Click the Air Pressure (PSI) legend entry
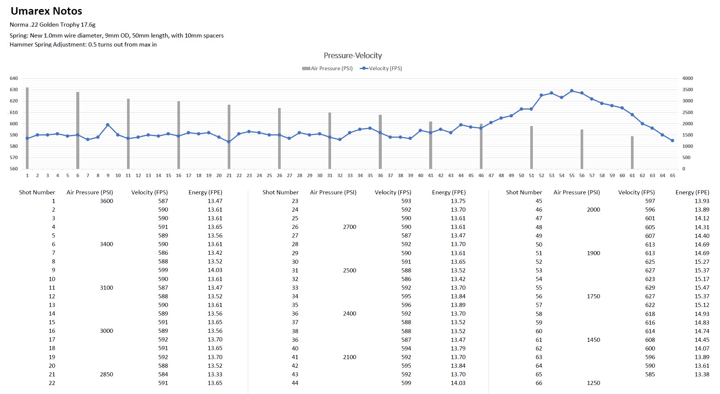The width and height of the screenshot is (720, 394). pyautogui.click(x=327, y=68)
